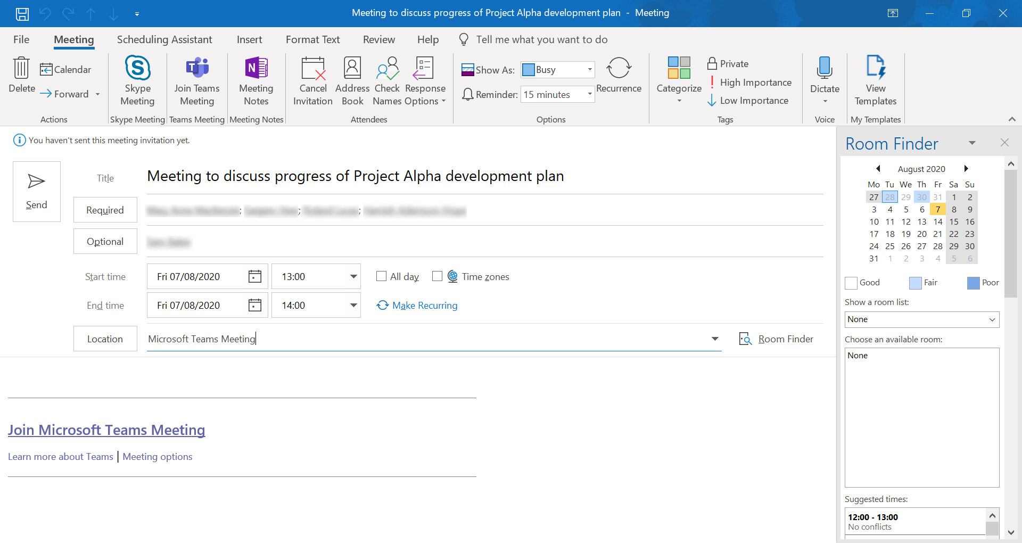Toggle the Private meeting option
This screenshot has height=543, width=1022.
click(728, 64)
